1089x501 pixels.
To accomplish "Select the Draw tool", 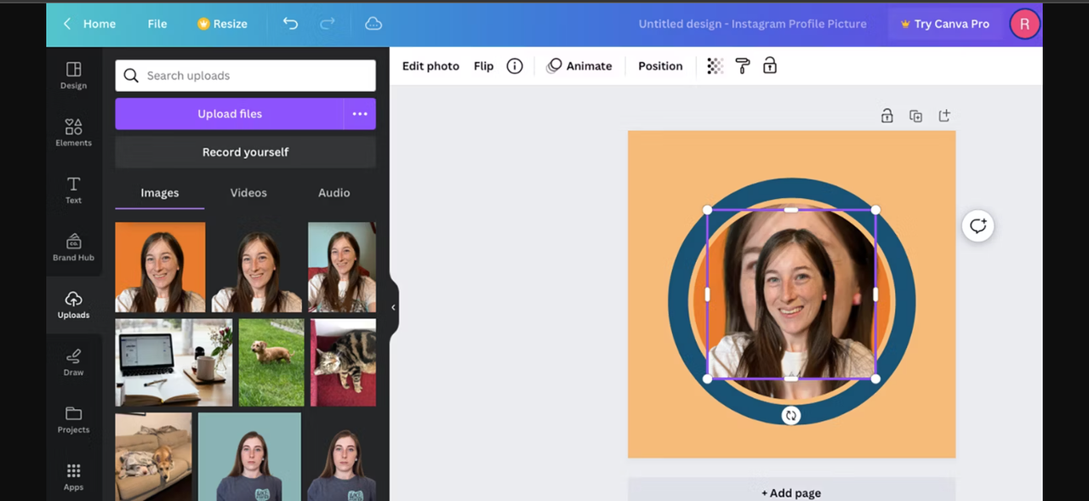I will pos(73,362).
